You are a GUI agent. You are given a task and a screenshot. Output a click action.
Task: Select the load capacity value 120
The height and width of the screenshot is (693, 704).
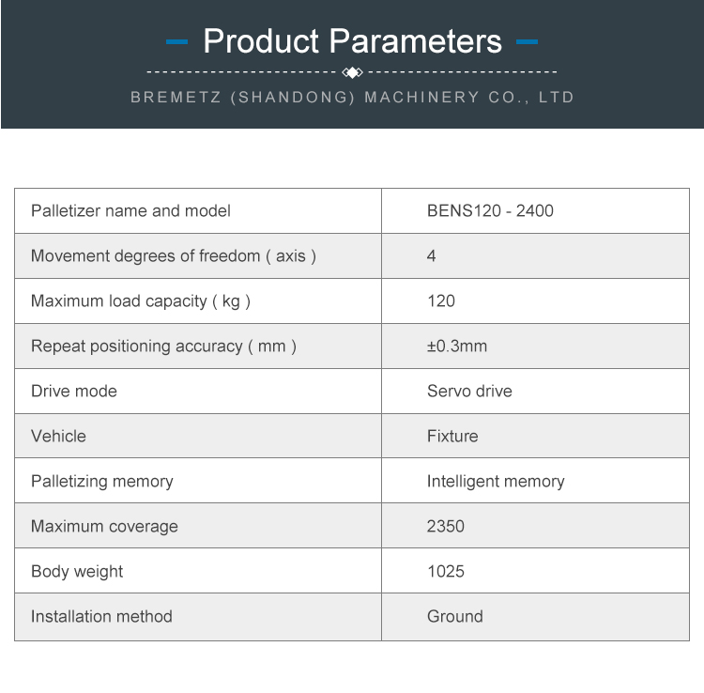pos(440,300)
